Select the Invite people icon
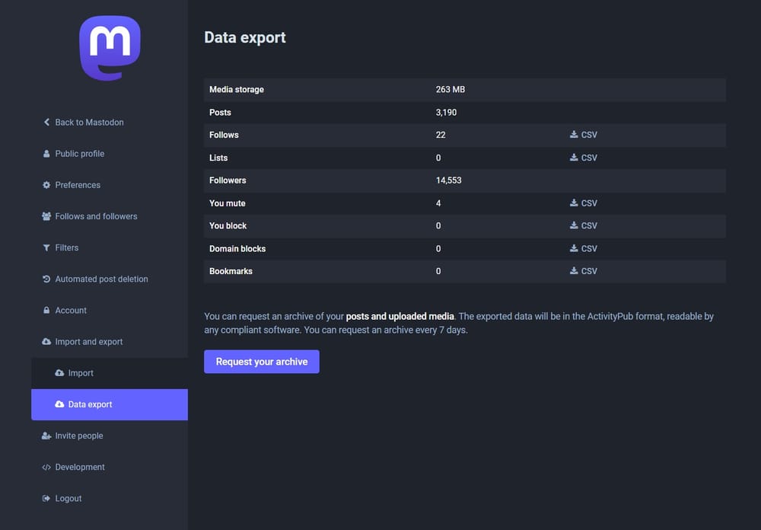Viewport: 761px width, 530px height. pyautogui.click(x=46, y=436)
